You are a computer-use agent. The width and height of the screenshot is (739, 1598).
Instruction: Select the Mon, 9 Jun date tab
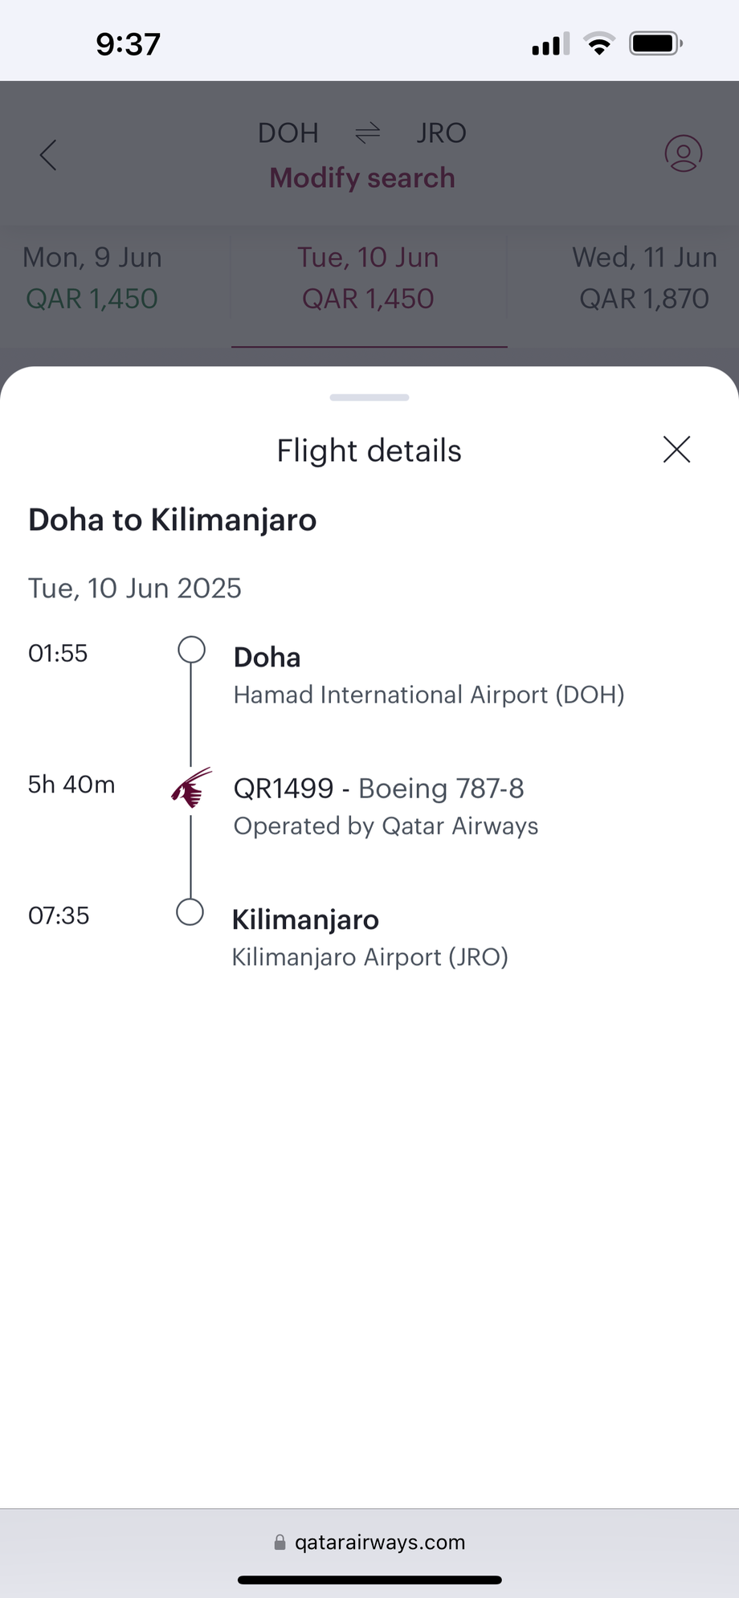pos(92,278)
